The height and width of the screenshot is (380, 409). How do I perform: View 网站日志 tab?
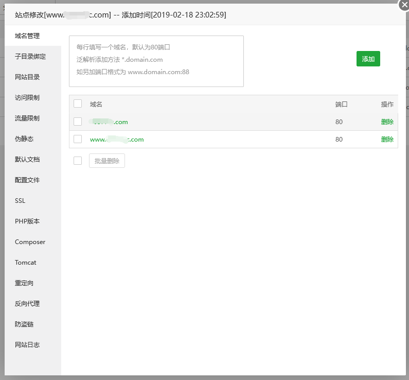pos(27,345)
